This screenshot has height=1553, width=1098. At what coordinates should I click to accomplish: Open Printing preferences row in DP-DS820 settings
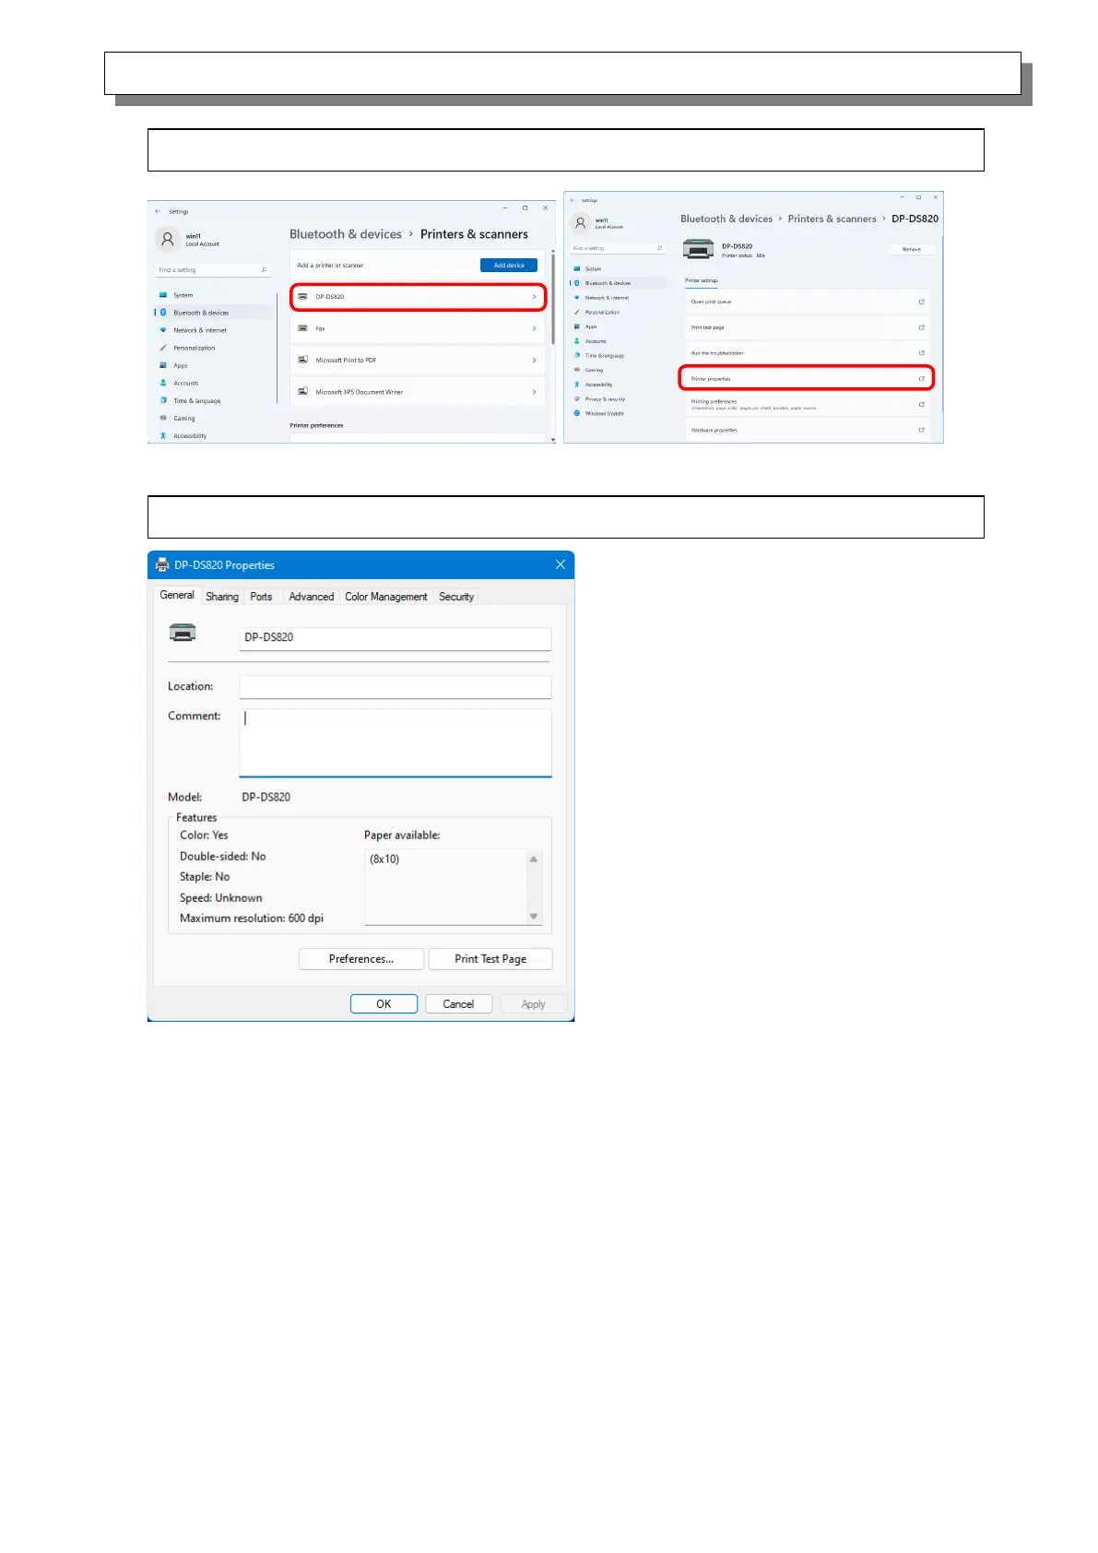[x=807, y=404]
